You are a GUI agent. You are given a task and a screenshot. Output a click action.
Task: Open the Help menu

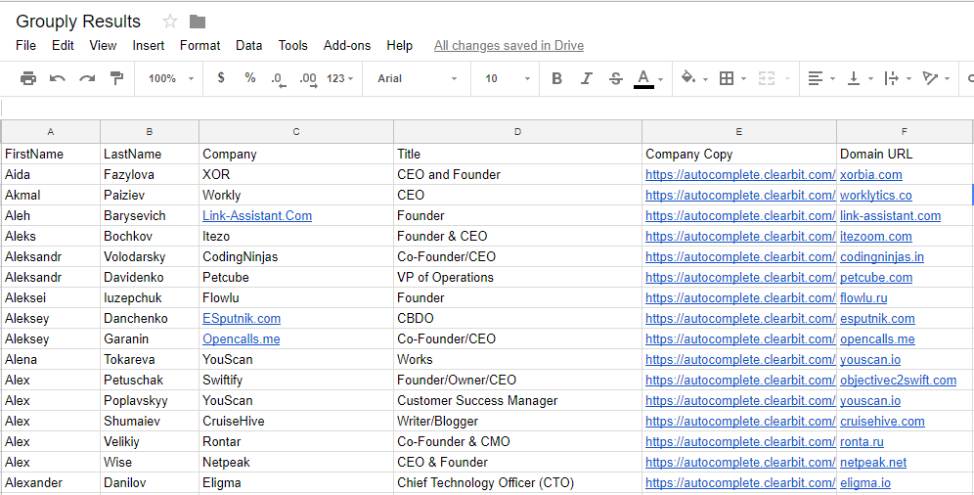pyautogui.click(x=399, y=45)
